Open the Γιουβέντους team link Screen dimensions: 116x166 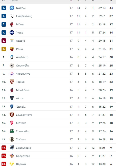[24, 16]
